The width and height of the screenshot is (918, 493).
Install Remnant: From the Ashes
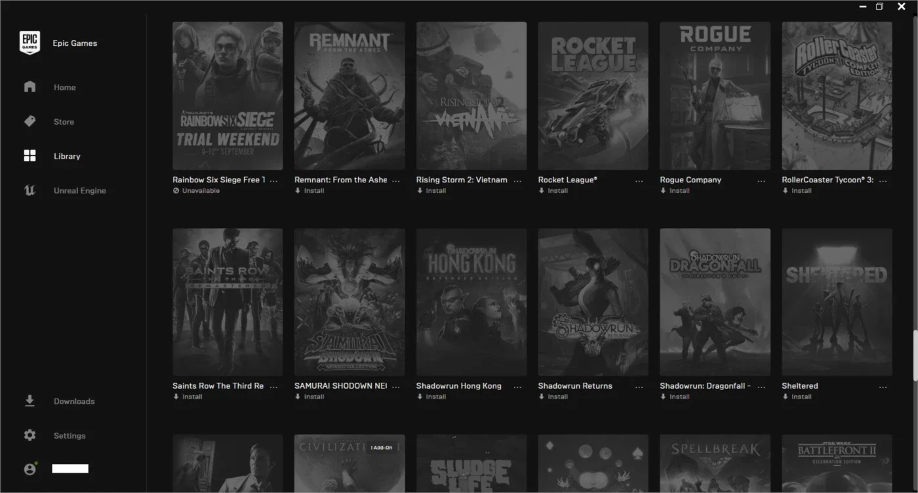tap(309, 191)
